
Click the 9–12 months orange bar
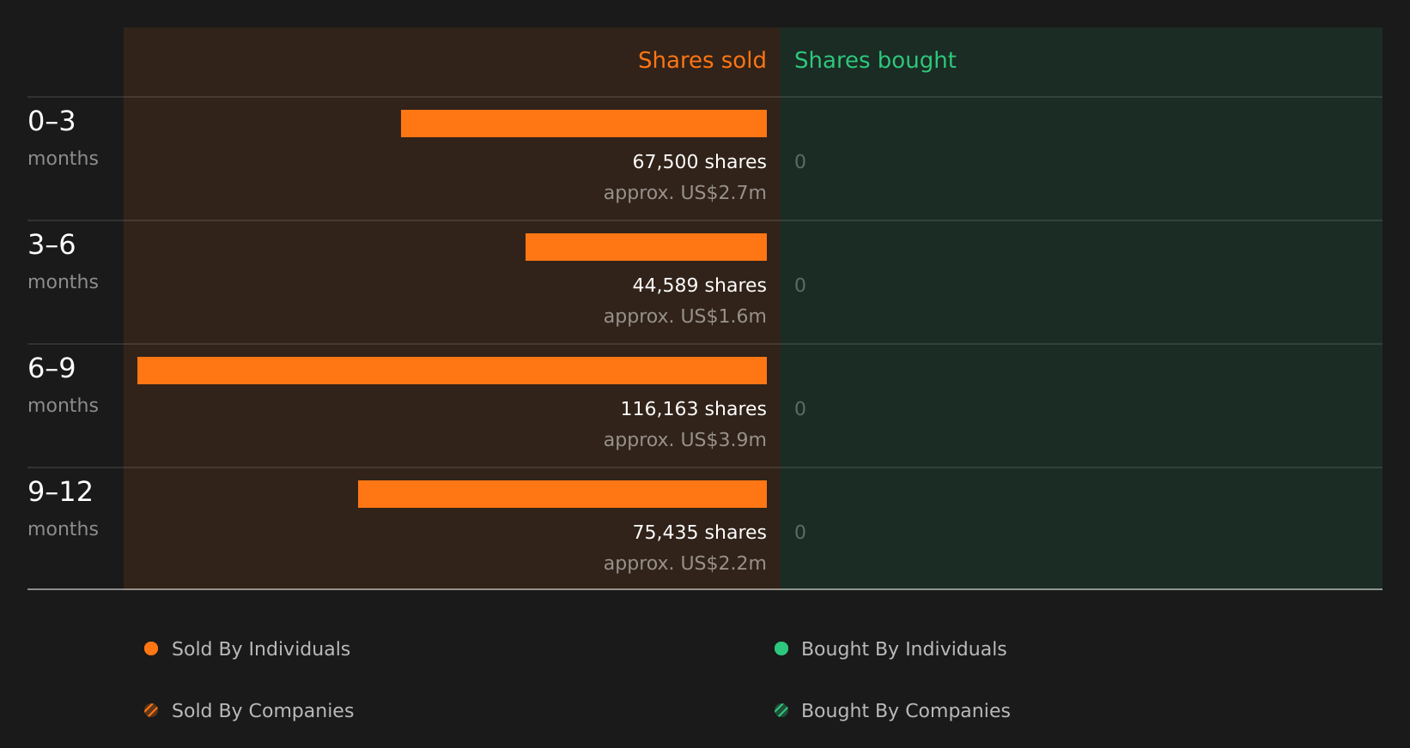[562, 494]
